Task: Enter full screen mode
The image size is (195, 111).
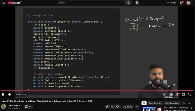Action: coord(189,94)
